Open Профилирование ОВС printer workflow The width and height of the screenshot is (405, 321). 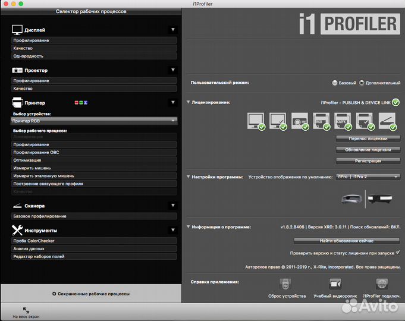[x=94, y=152]
